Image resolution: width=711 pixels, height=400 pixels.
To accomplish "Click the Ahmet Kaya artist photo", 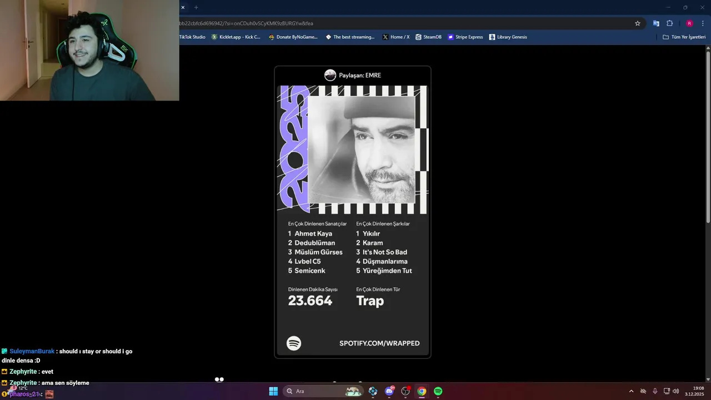I will click(361, 149).
